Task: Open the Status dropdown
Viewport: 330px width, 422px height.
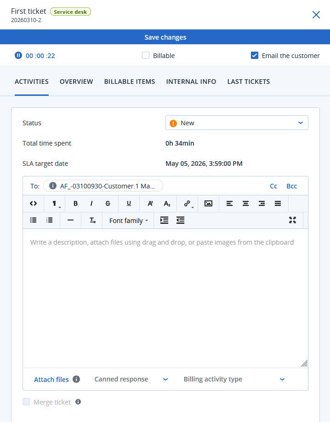Action: tap(237, 123)
